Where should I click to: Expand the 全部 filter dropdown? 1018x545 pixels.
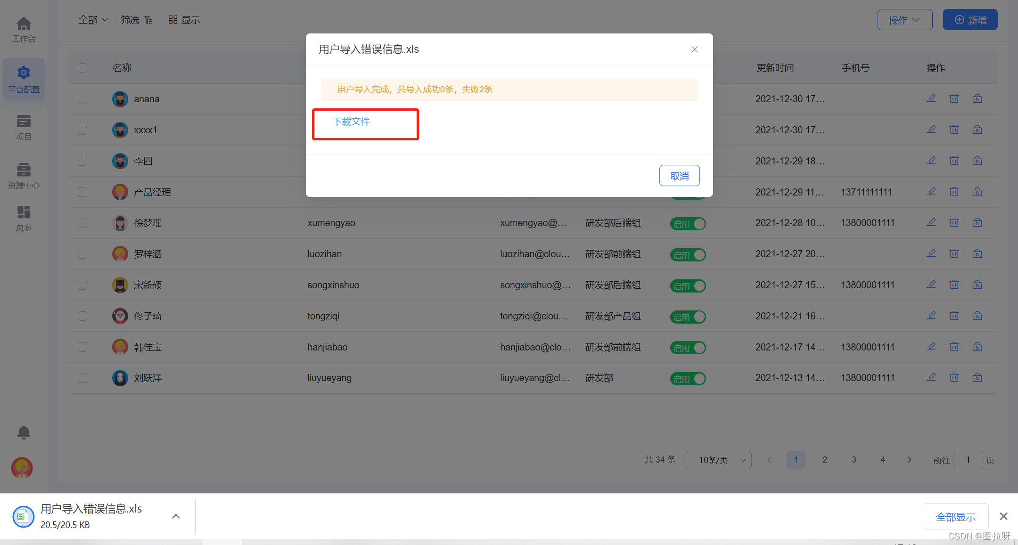pos(93,20)
